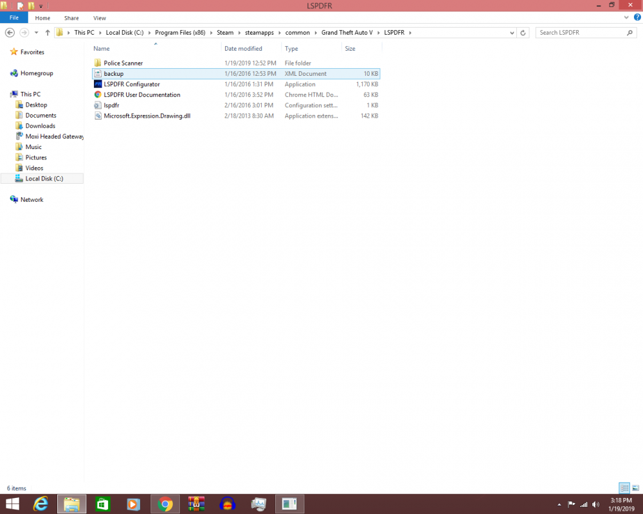Expand breadcrumb arrow after Steam
The height and width of the screenshot is (514, 643).
pos(239,33)
